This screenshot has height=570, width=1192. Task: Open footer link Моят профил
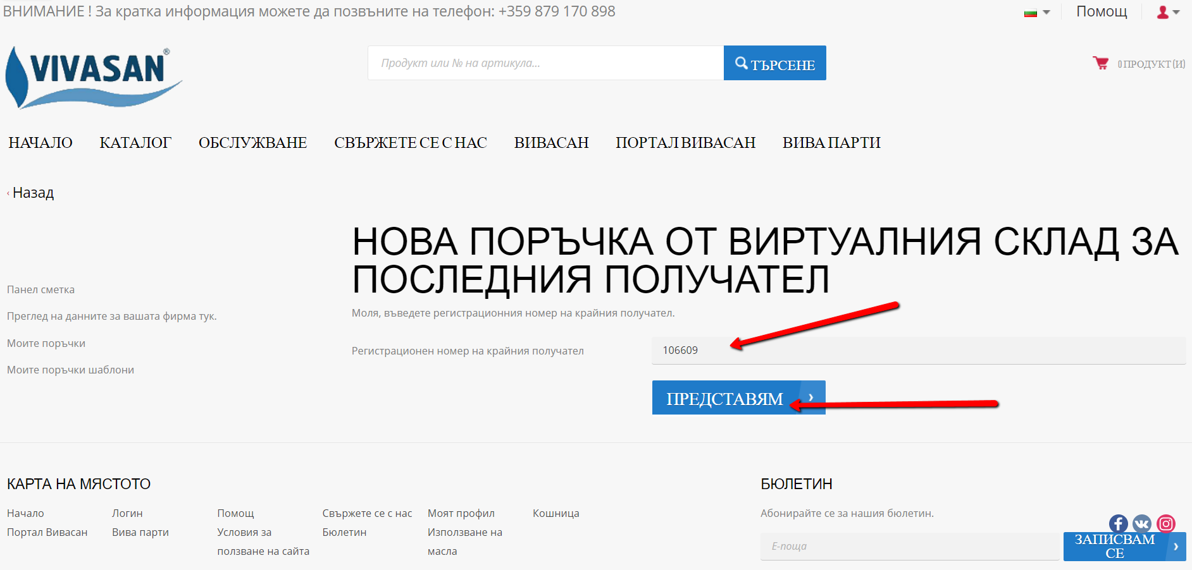[461, 513]
